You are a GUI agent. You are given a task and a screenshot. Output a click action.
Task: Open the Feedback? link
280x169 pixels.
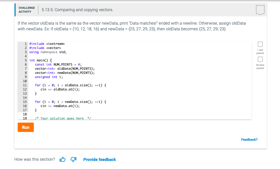click(249, 139)
